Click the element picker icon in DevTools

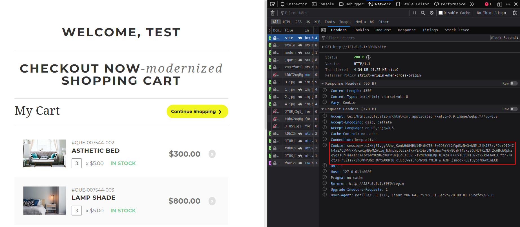pos(272,4)
